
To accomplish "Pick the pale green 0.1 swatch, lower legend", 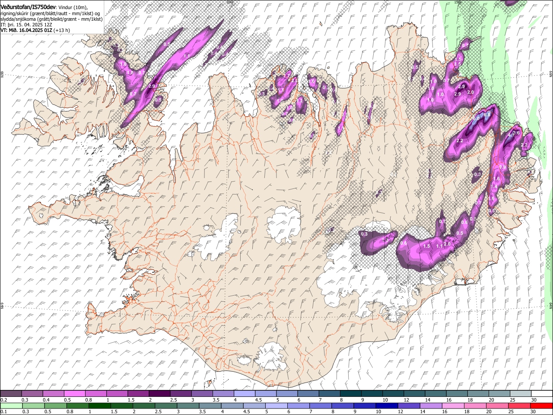I will tap(11, 405).
